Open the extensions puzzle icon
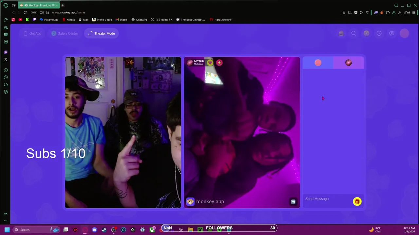The height and width of the screenshot is (235, 419). point(388,12)
